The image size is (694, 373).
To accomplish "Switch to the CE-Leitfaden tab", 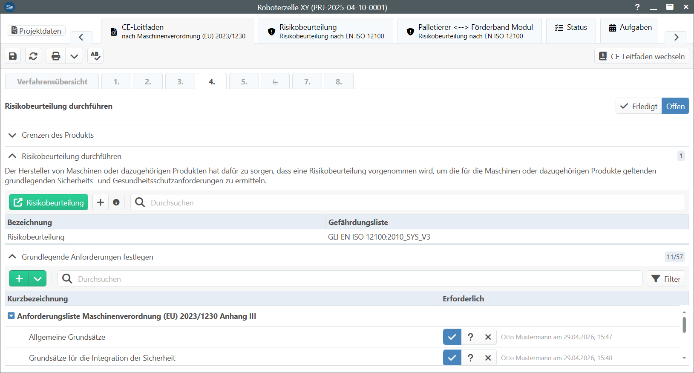I will [x=178, y=31].
